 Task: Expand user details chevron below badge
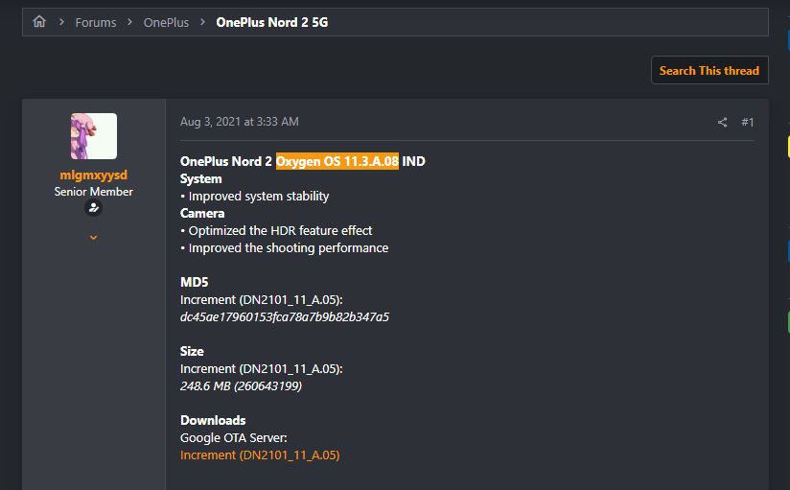(x=94, y=238)
